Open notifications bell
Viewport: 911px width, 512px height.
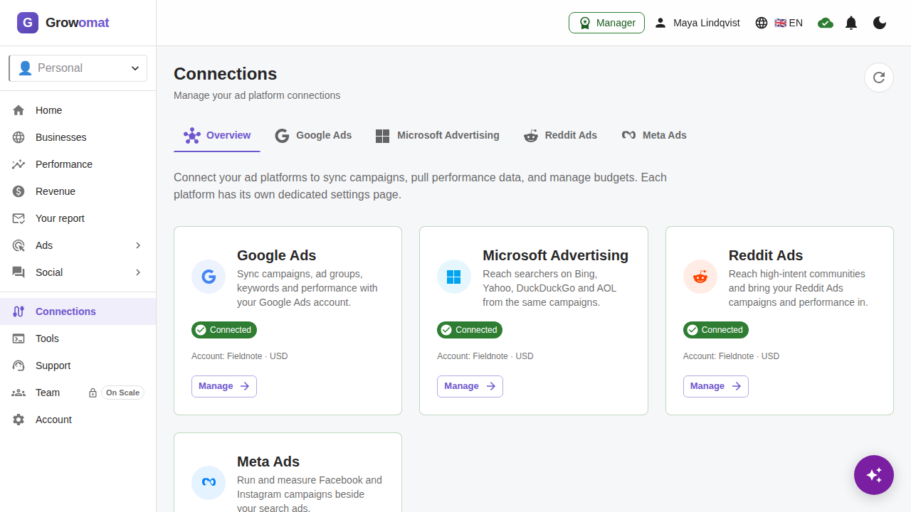pyautogui.click(x=851, y=23)
